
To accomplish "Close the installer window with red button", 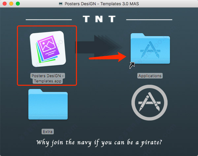I will (x=5, y=4).
